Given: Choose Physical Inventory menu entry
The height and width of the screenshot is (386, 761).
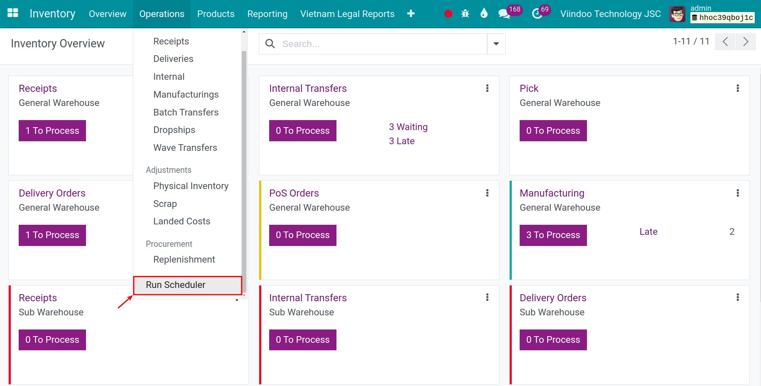Looking at the screenshot, I should (191, 186).
